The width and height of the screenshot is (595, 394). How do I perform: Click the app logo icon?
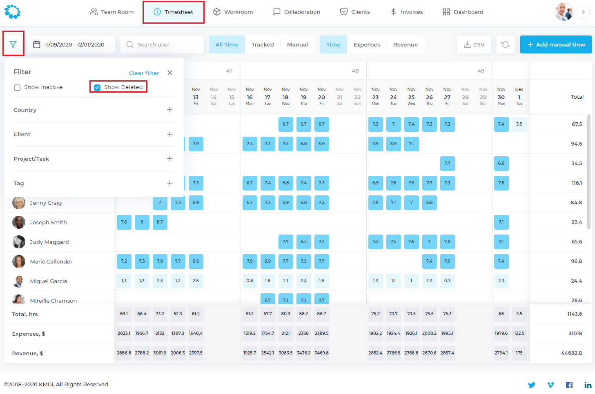(x=12, y=12)
